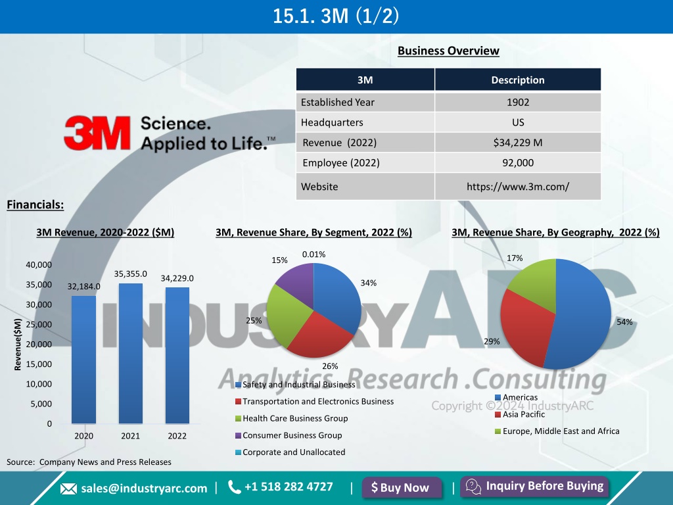Select the 2020 revenue bar
The height and width of the screenshot is (505, 673).
point(83,360)
